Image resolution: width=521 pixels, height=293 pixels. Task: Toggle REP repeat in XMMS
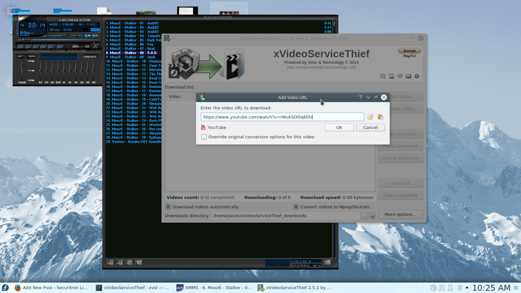tap(86, 47)
